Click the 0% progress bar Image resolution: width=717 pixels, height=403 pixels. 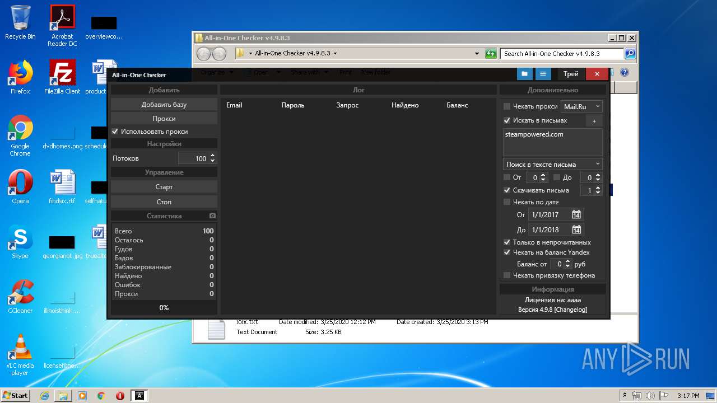[164, 307]
